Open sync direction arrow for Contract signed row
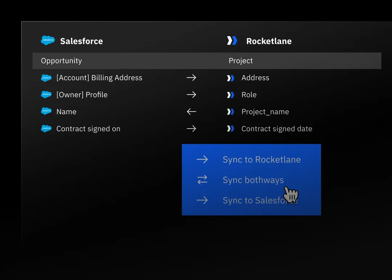The height and width of the screenshot is (280, 392). point(191,129)
